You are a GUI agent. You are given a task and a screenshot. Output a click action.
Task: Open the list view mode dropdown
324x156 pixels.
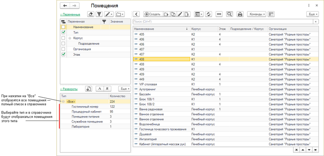[199, 14]
